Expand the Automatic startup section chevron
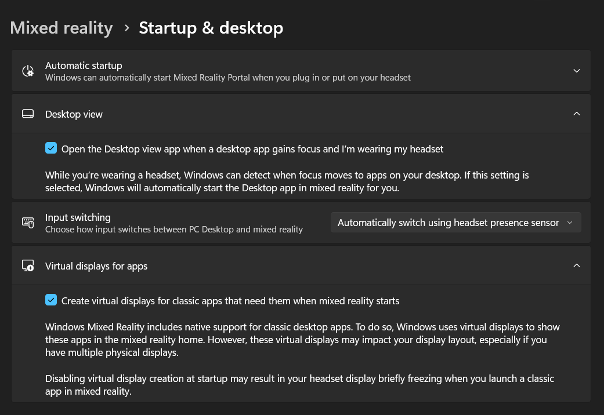 coord(576,71)
